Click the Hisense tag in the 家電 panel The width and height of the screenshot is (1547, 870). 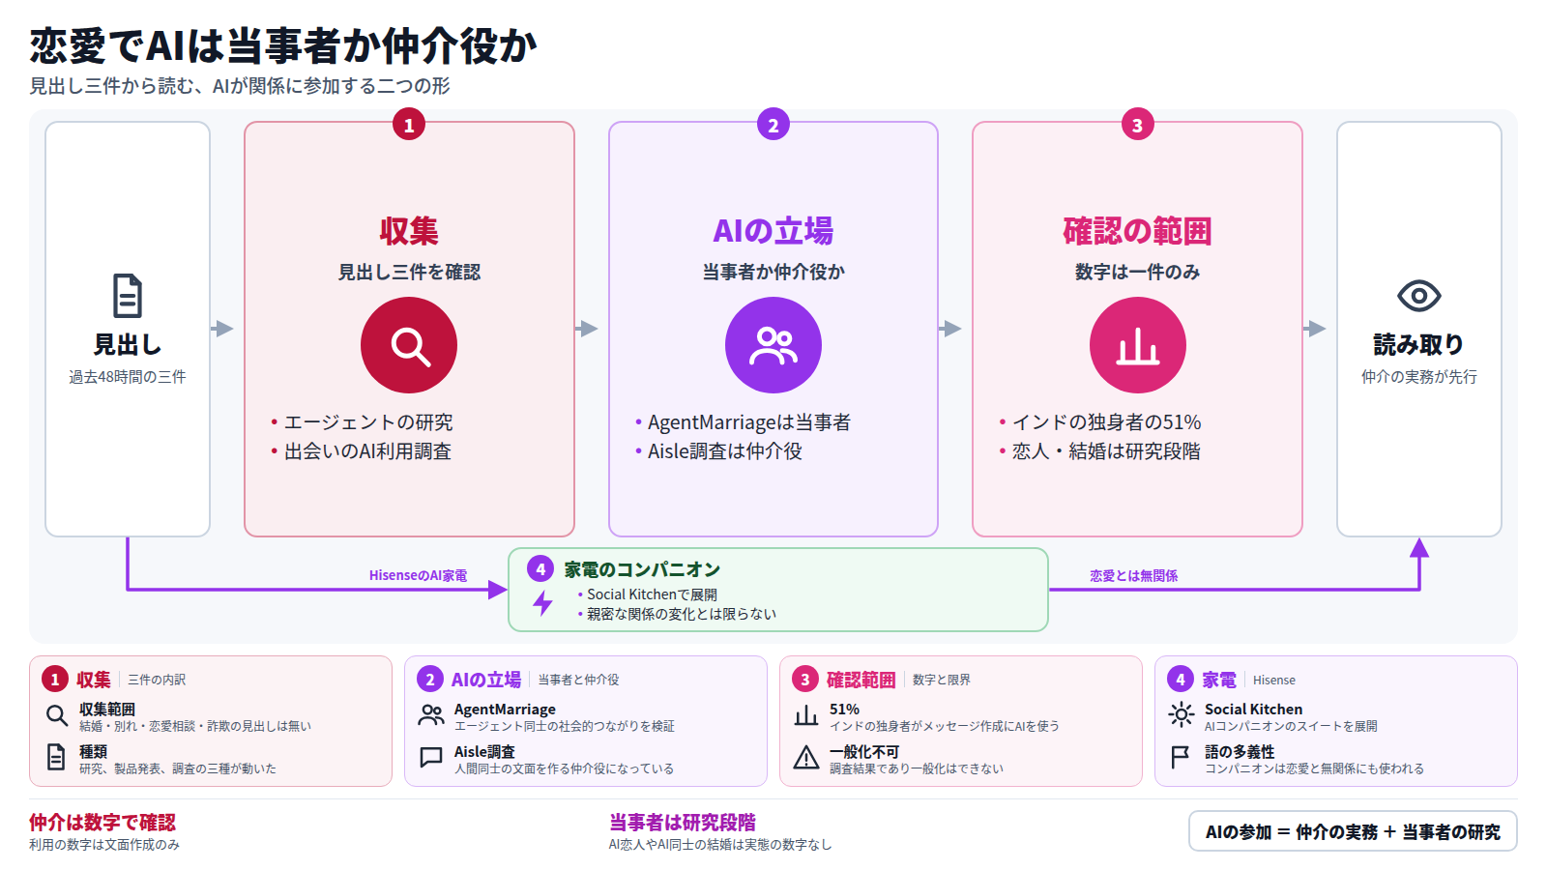[x=1274, y=681]
